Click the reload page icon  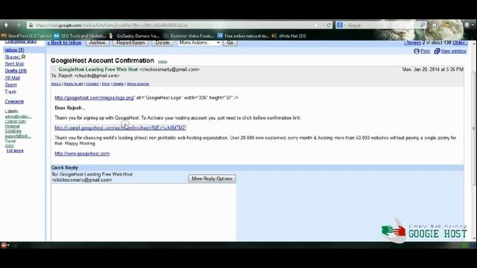click(329, 25)
